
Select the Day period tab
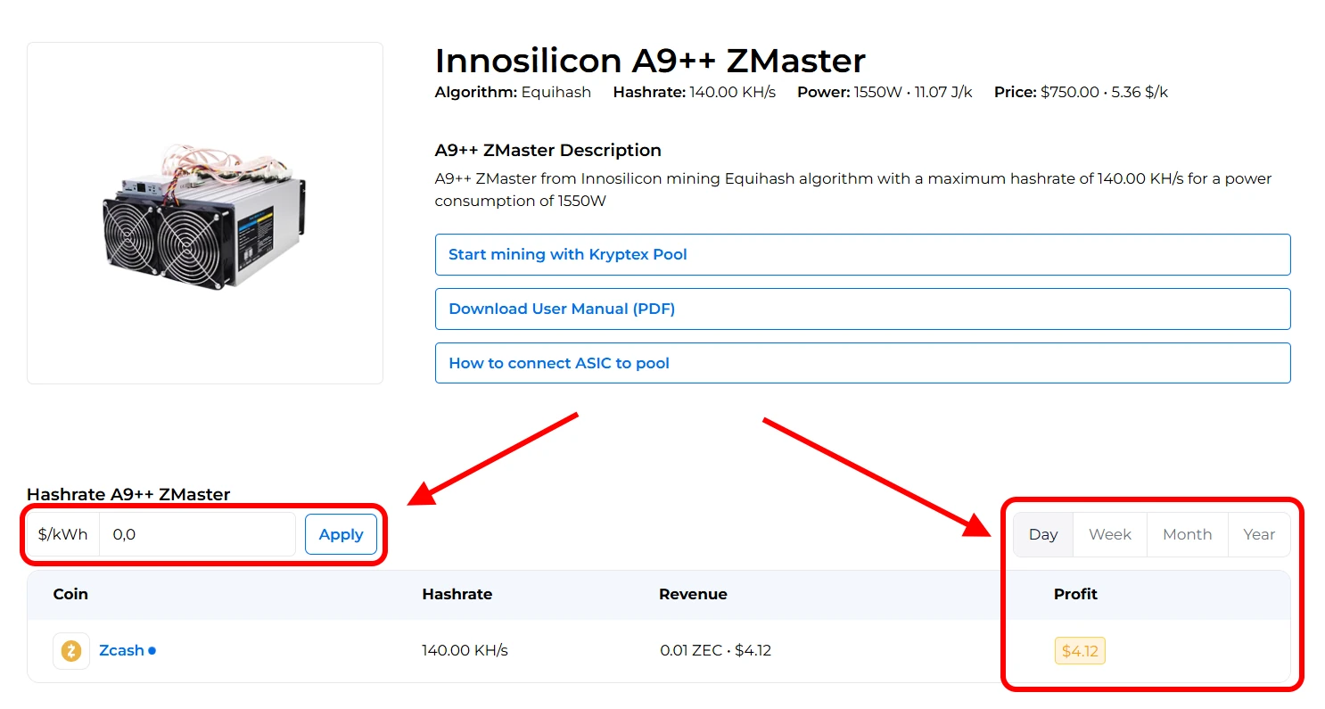[x=1043, y=535]
